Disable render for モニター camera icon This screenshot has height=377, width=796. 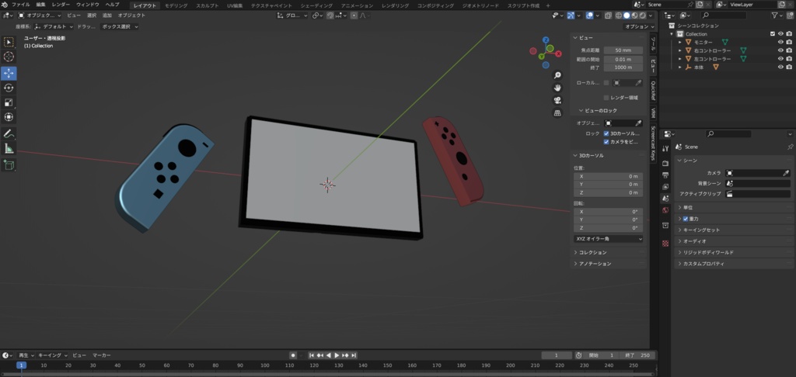[x=790, y=43]
